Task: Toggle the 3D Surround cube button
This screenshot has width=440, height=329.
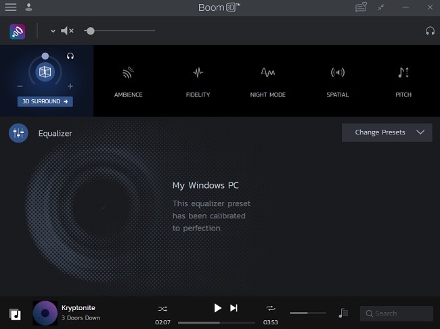Action: pyautogui.click(x=45, y=72)
